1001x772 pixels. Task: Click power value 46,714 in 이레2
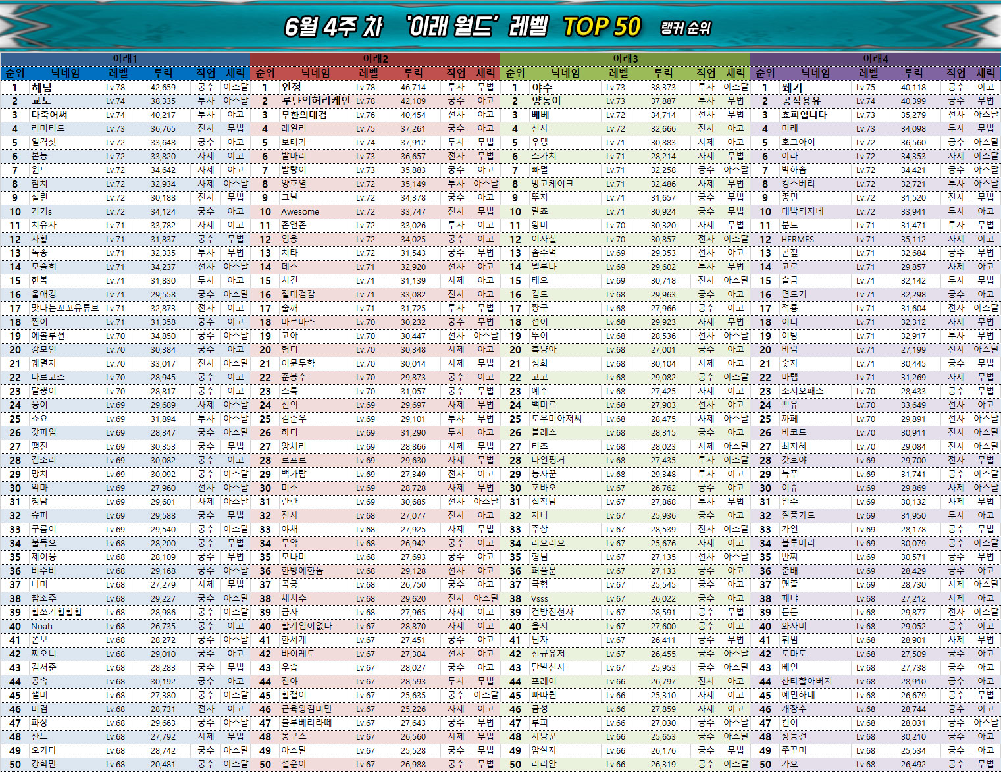413,88
